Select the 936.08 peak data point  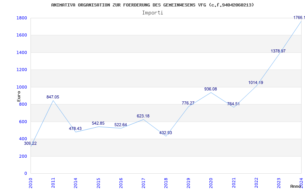[211, 92]
